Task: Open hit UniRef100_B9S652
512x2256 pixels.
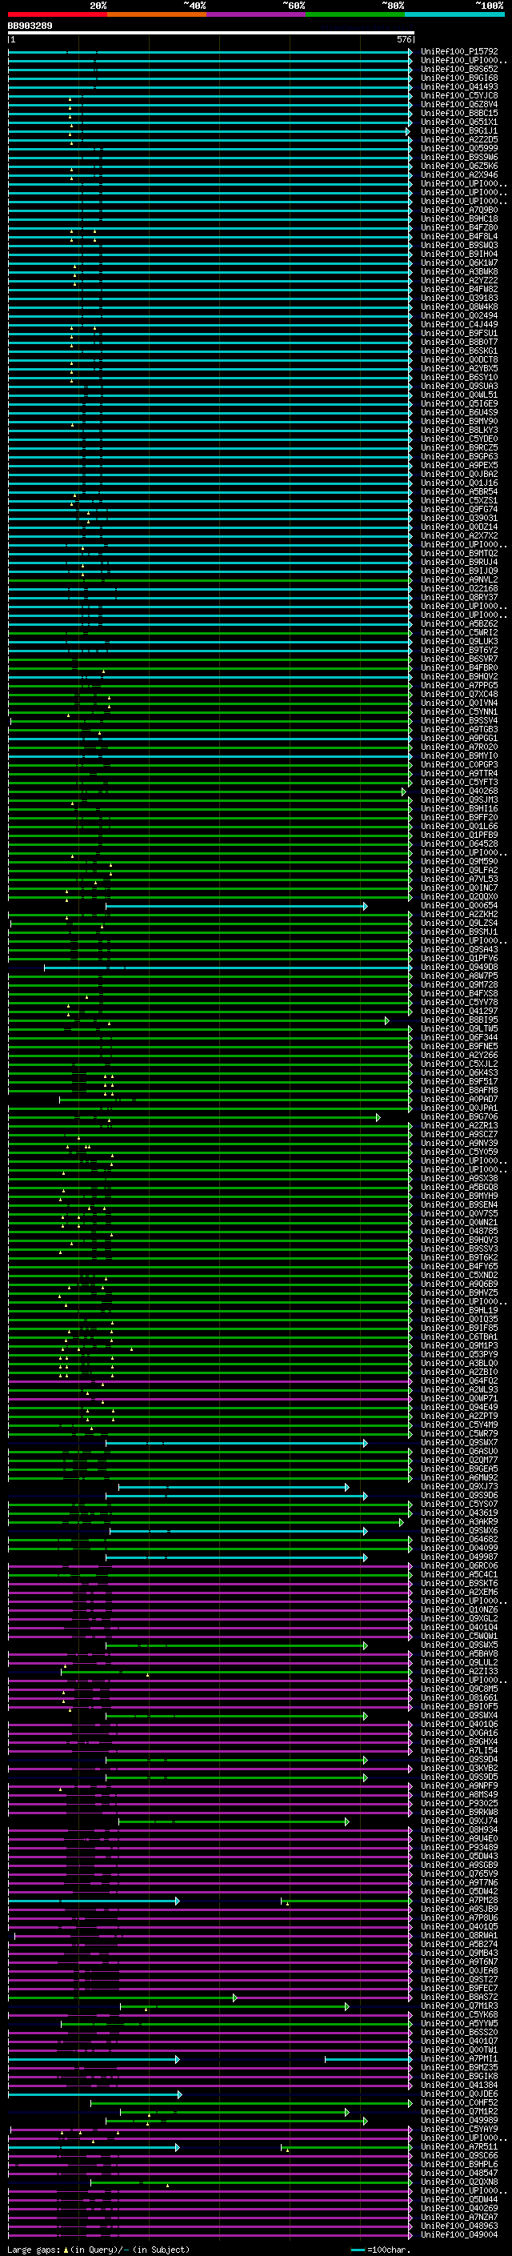Action: (459, 69)
